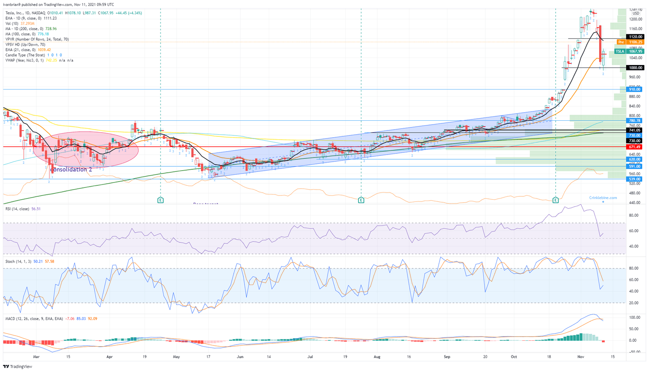The image size is (649, 372).
Task: Click the 1120.00 horizontal line price label
Action: tap(636, 37)
